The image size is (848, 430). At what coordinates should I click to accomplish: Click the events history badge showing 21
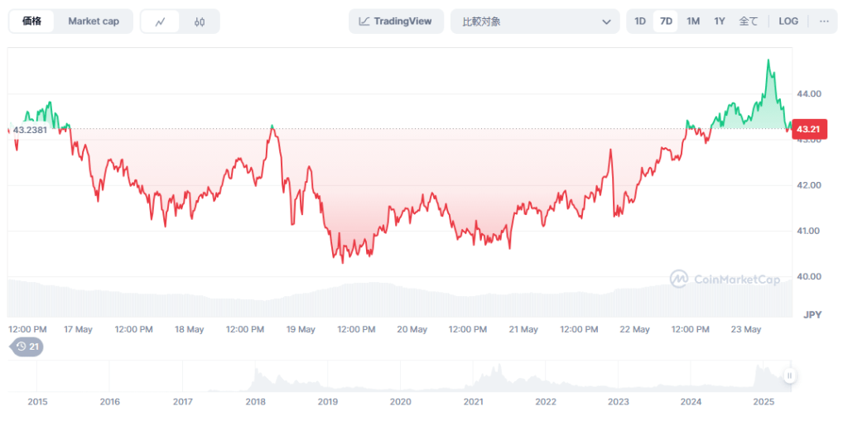(x=26, y=346)
